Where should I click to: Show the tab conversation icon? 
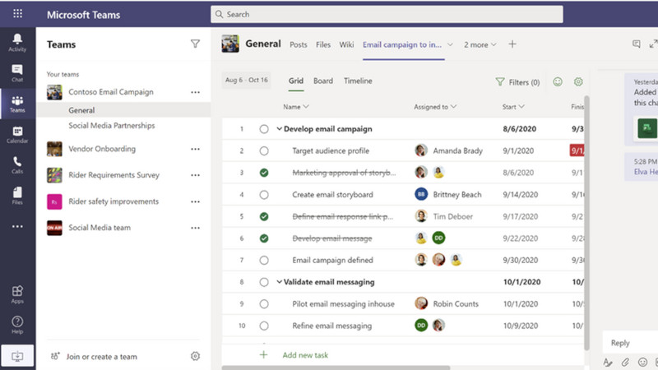pos(637,44)
